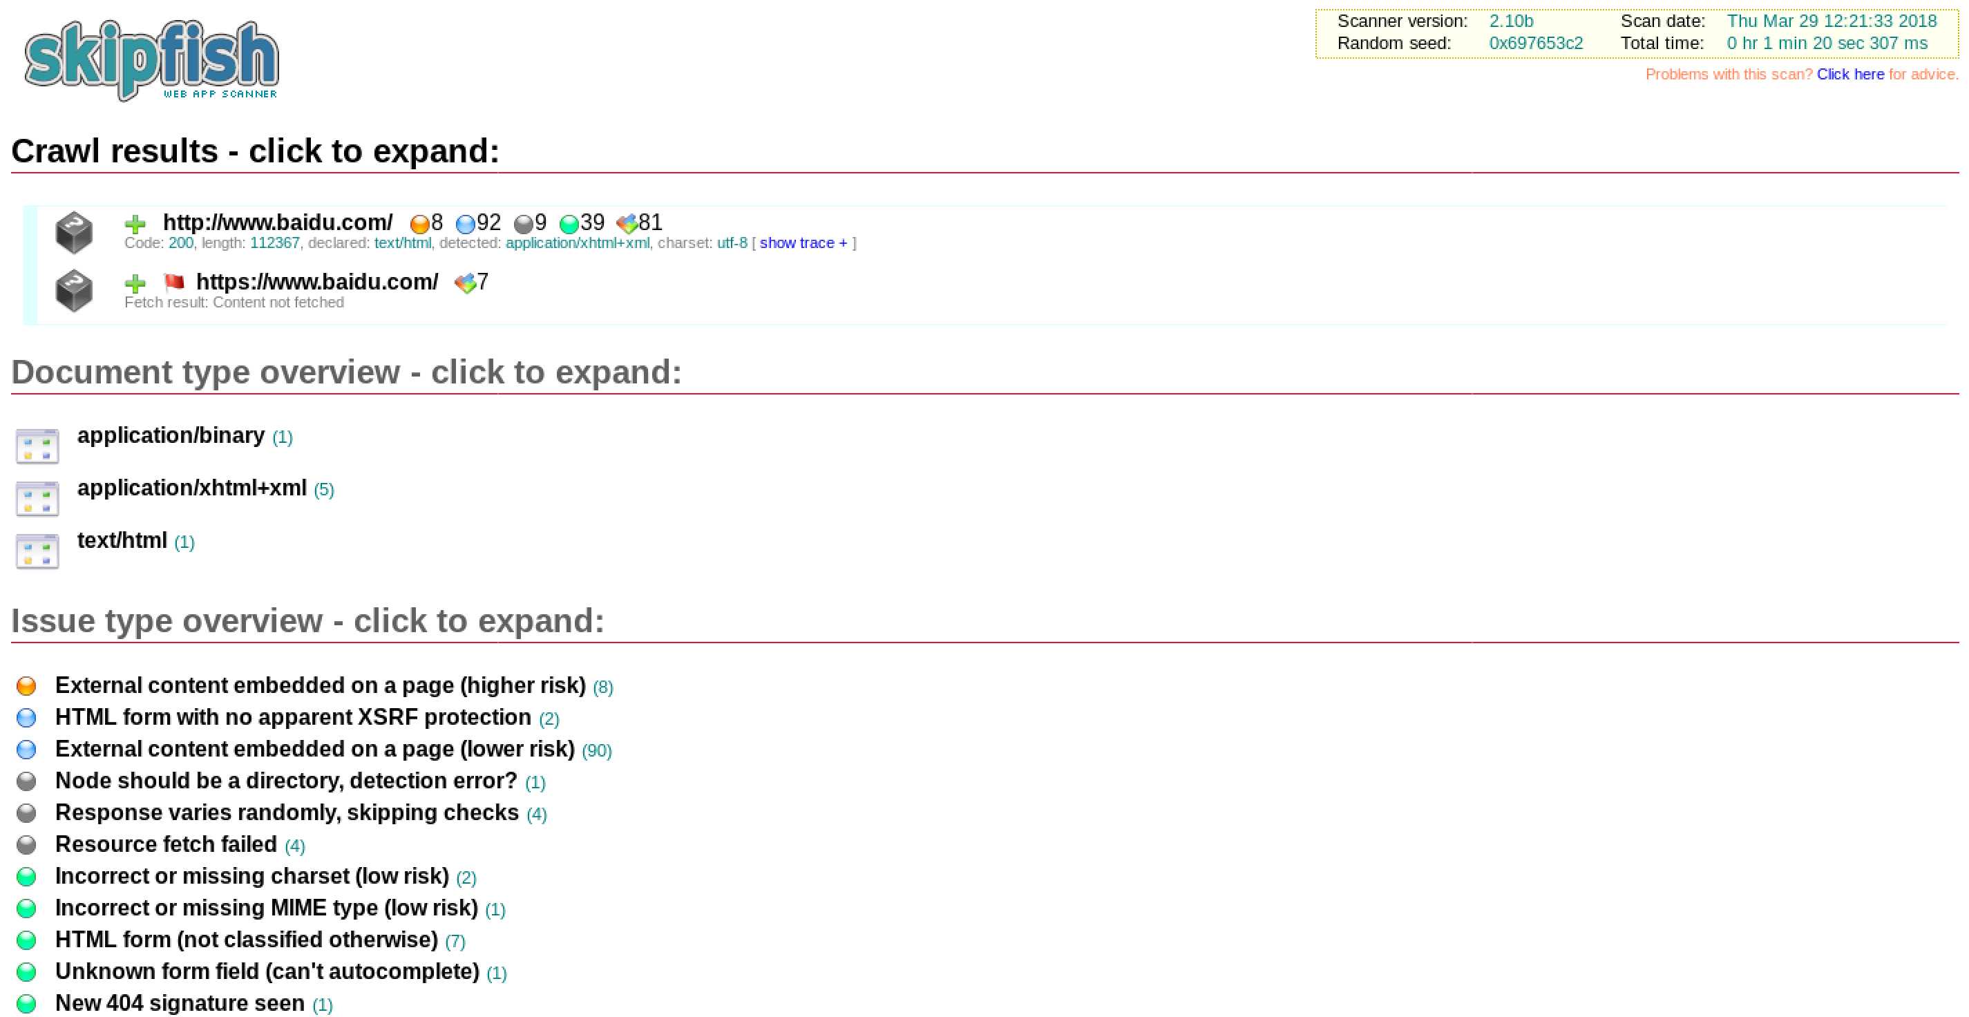Click the application/binary document type icon
Screen dimensions: 1969x1017
(37, 446)
